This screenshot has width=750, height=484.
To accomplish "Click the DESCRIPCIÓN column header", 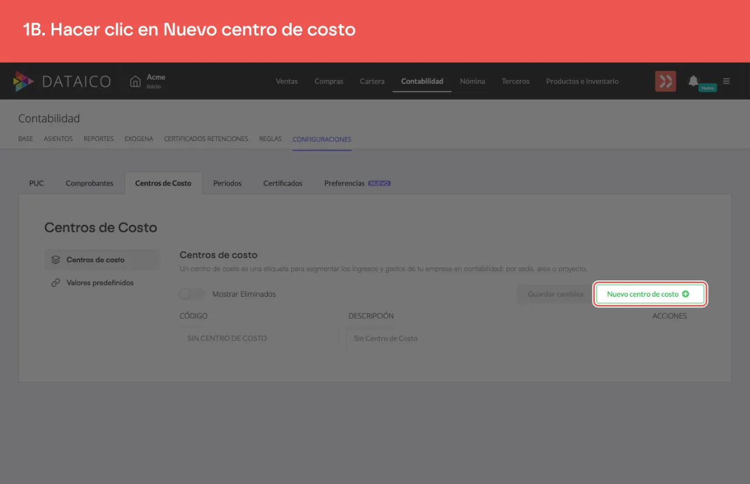I will pos(371,315).
